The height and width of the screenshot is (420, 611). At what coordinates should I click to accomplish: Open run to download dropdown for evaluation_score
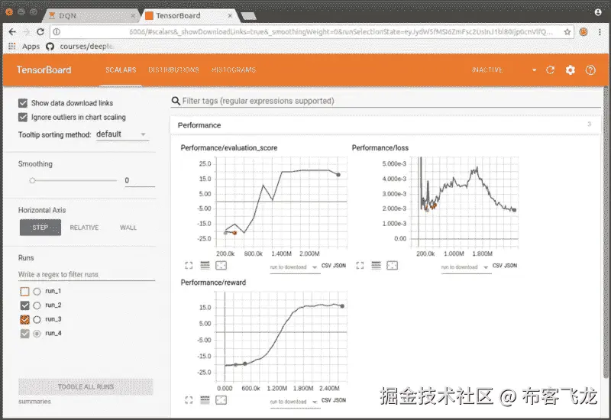point(294,267)
